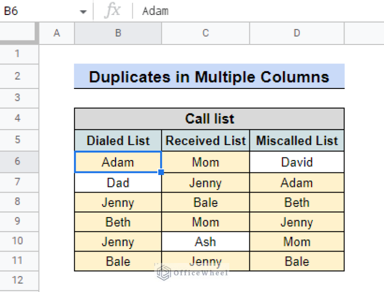Select column D header
The width and height of the screenshot is (384, 292).
297,33
